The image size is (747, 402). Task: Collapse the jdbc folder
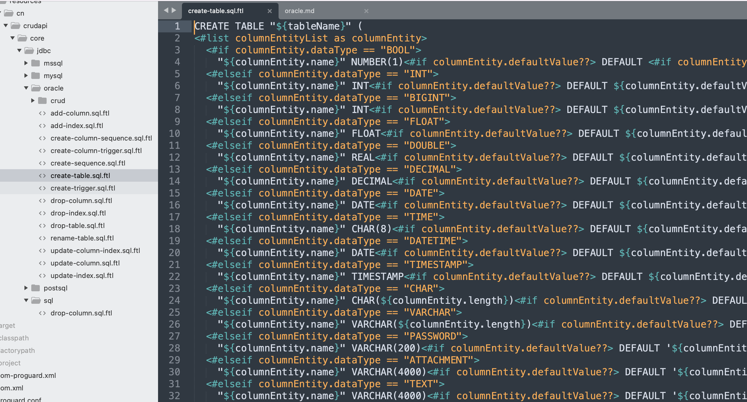19,51
